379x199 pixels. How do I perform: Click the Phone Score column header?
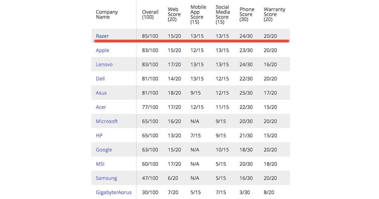[247, 15]
